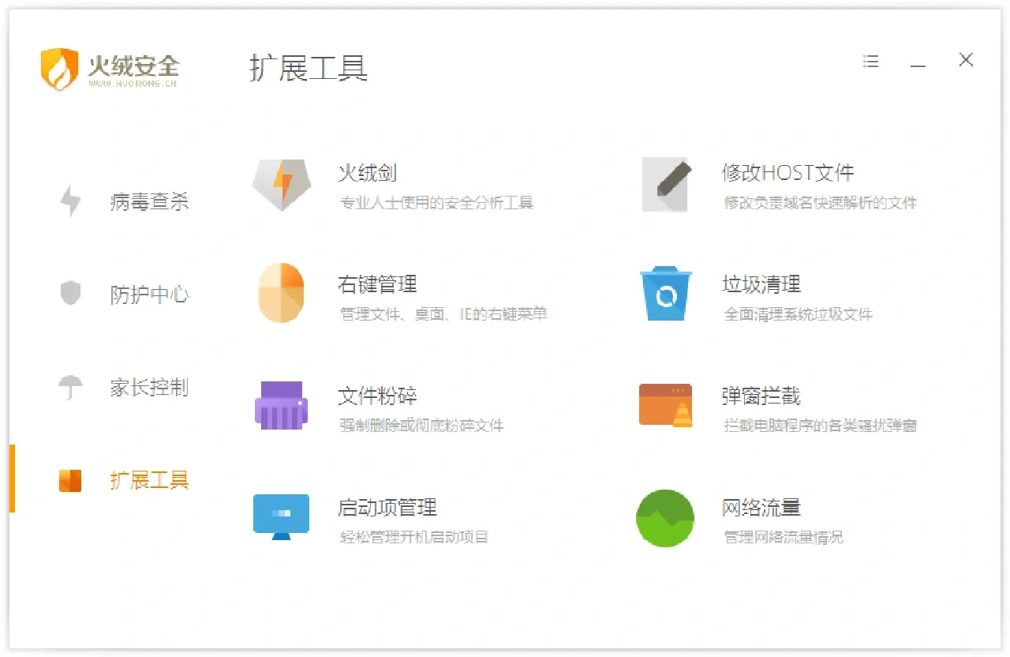Open 文件粉碎 shredder icon
This screenshot has width=1010, height=657.
click(x=281, y=405)
